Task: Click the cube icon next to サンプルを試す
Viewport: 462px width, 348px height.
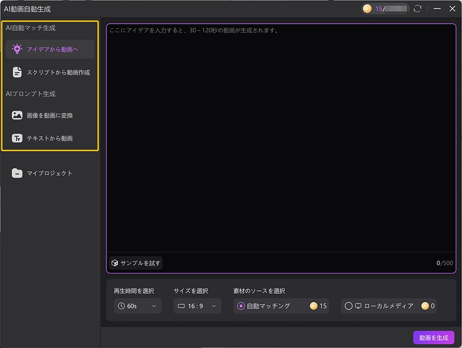Action: 114,263
